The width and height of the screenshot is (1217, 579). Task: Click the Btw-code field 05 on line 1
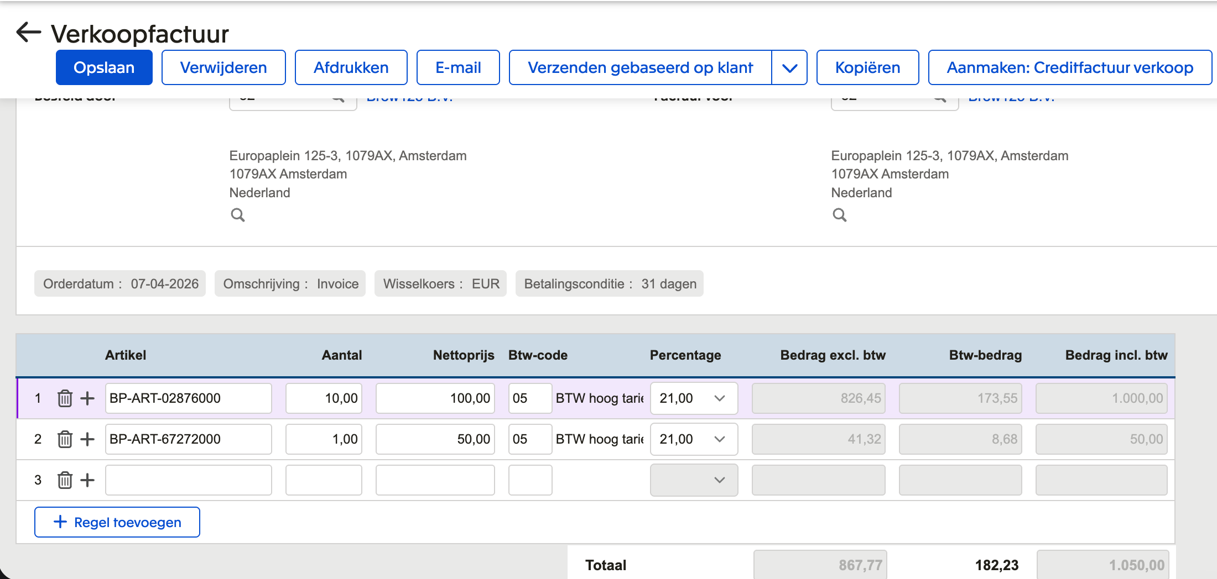[530, 398]
